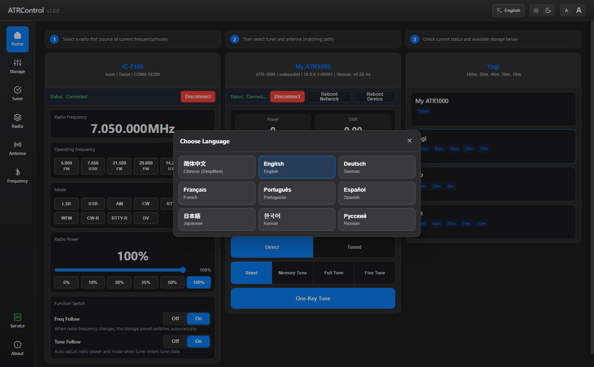Click the Reboot Device button

tap(375, 97)
